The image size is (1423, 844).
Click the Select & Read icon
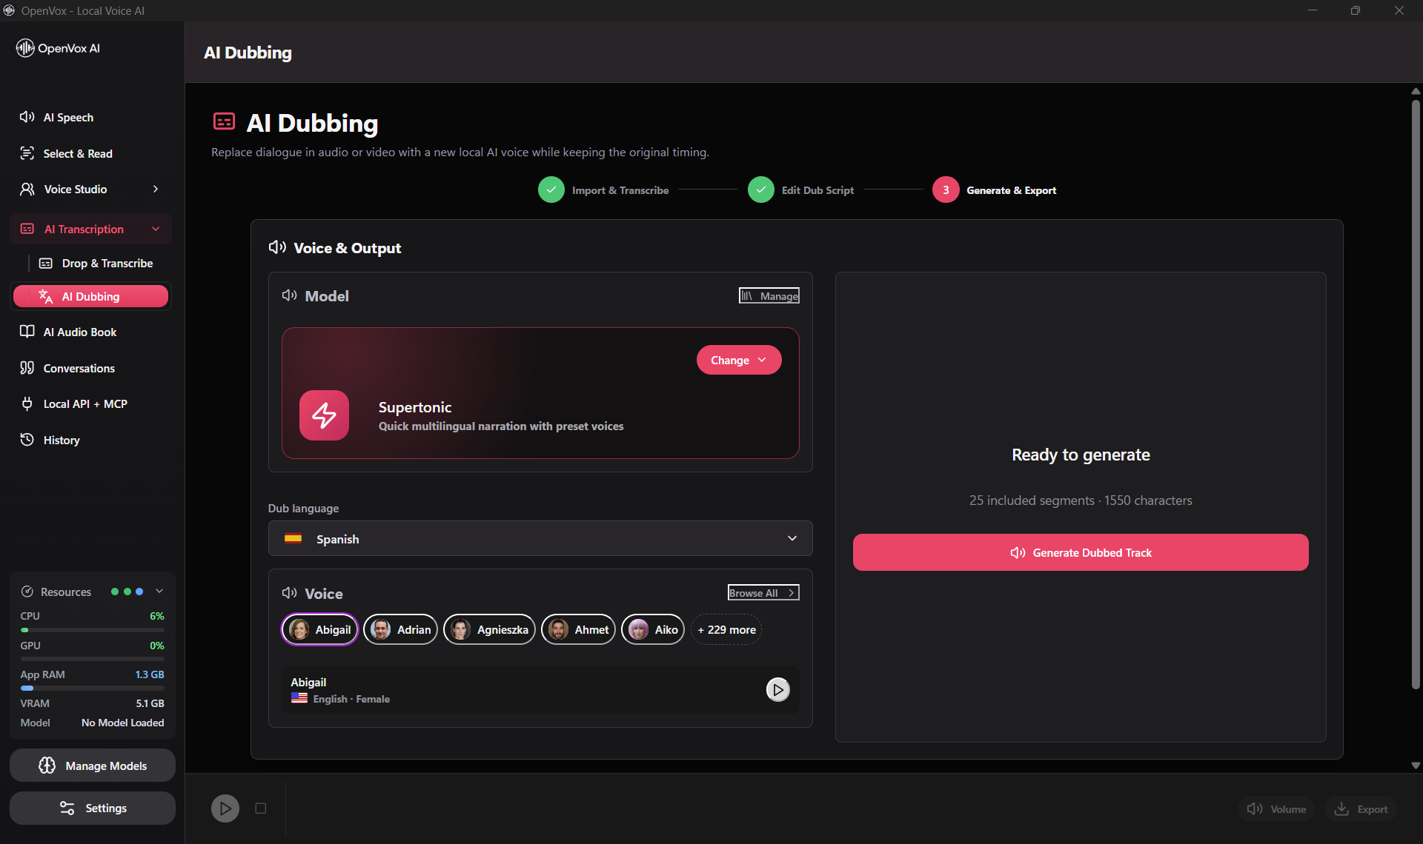(x=27, y=153)
